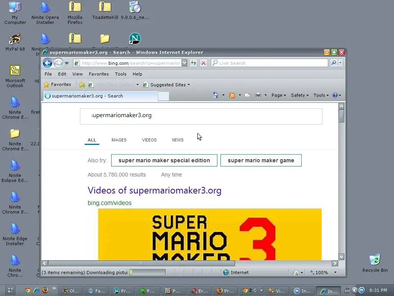The height and width of the screenshot is (296, 394).
Task: Click the IE Forward arrow button
Action: 58,63
